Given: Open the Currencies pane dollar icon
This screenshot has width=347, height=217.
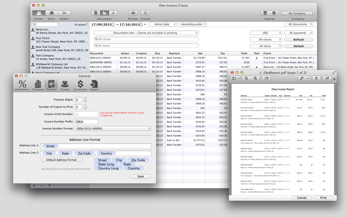Looking at the screenshot, I should tap(80, 85).
